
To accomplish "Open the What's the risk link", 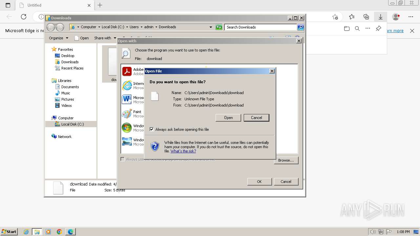I will (183, 151).
